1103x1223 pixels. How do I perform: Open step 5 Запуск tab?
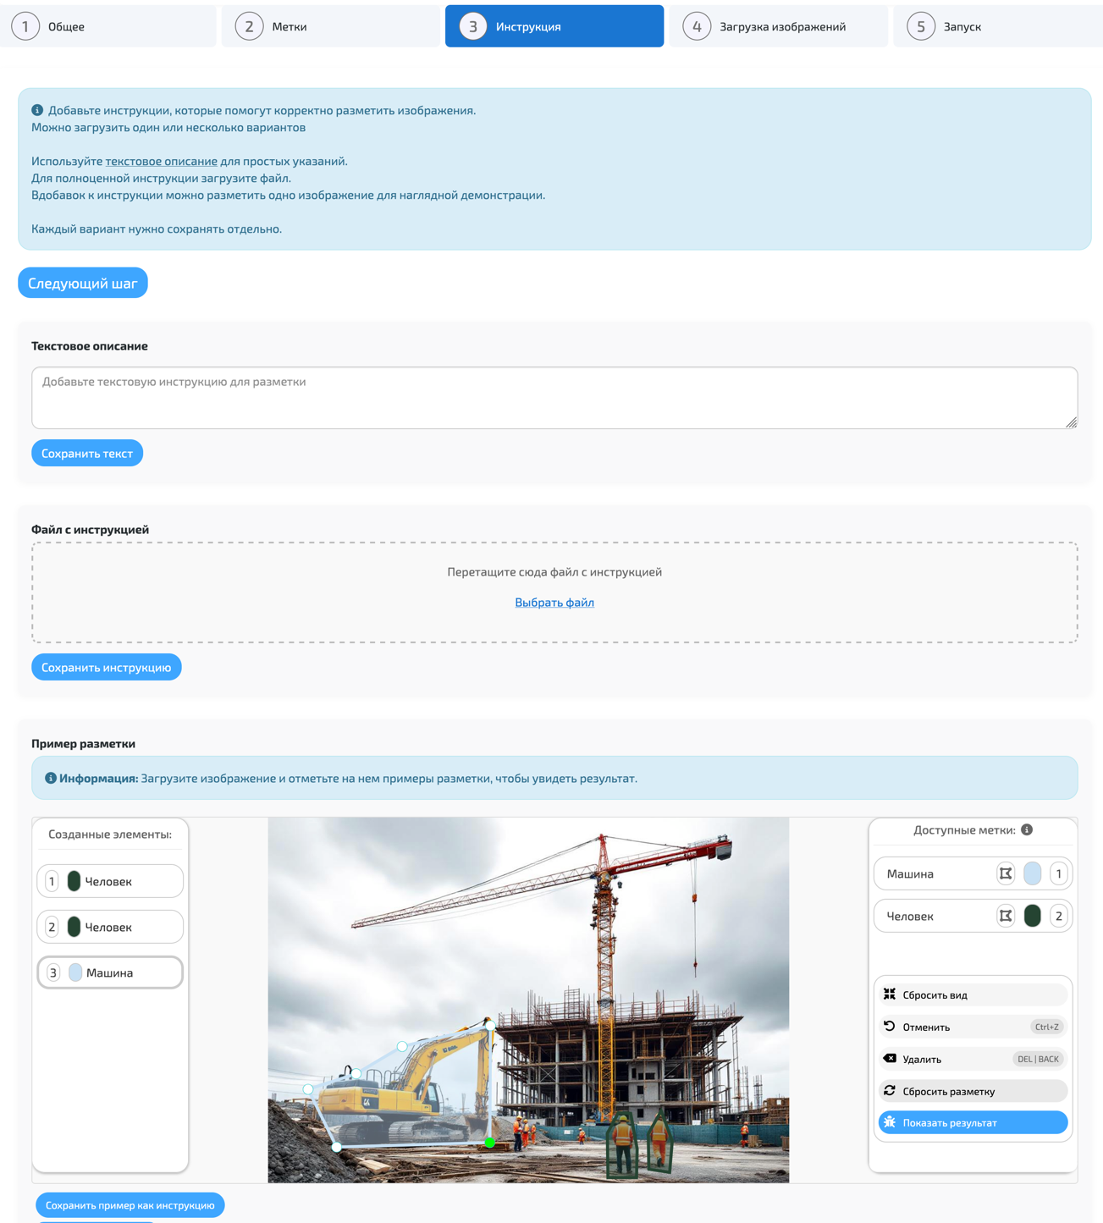coord(997,26)
